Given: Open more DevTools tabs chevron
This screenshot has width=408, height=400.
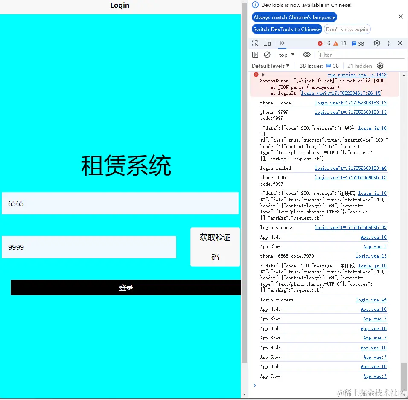Looking at the screenshot, I should [282, 43].
